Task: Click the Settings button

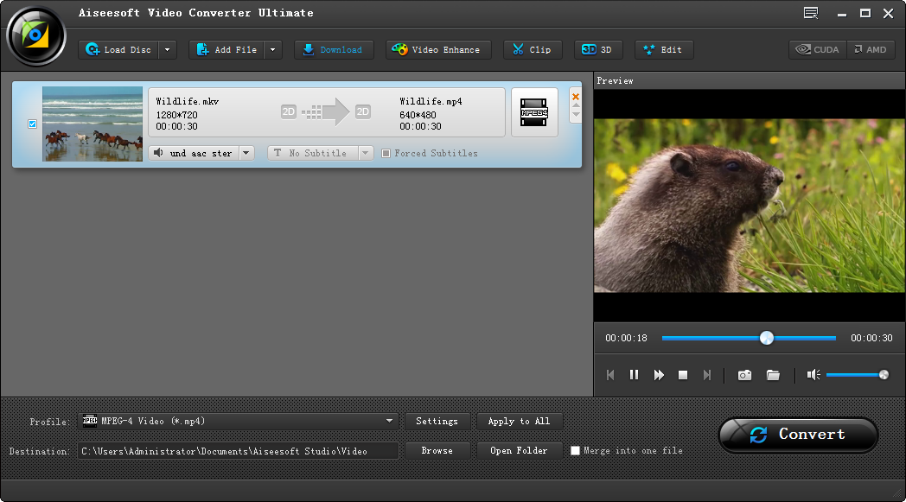Action: [x=437, y=422]
